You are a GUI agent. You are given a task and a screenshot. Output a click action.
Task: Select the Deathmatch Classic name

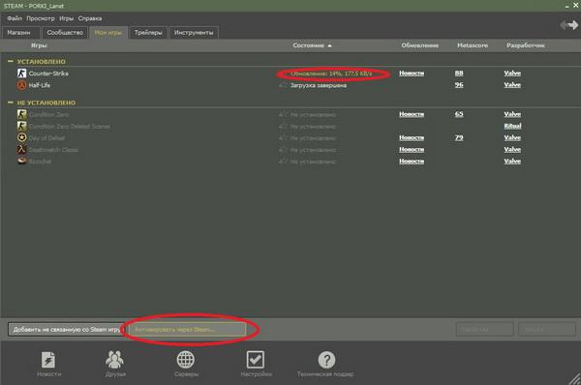pyautogui.click(x=53, y=150)
